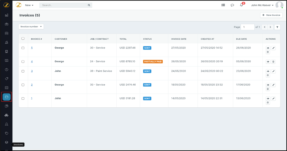Screen dimensions: 287x151
Task: Check the select-all checkbox in the table header
Action: [x=23, y=39]
